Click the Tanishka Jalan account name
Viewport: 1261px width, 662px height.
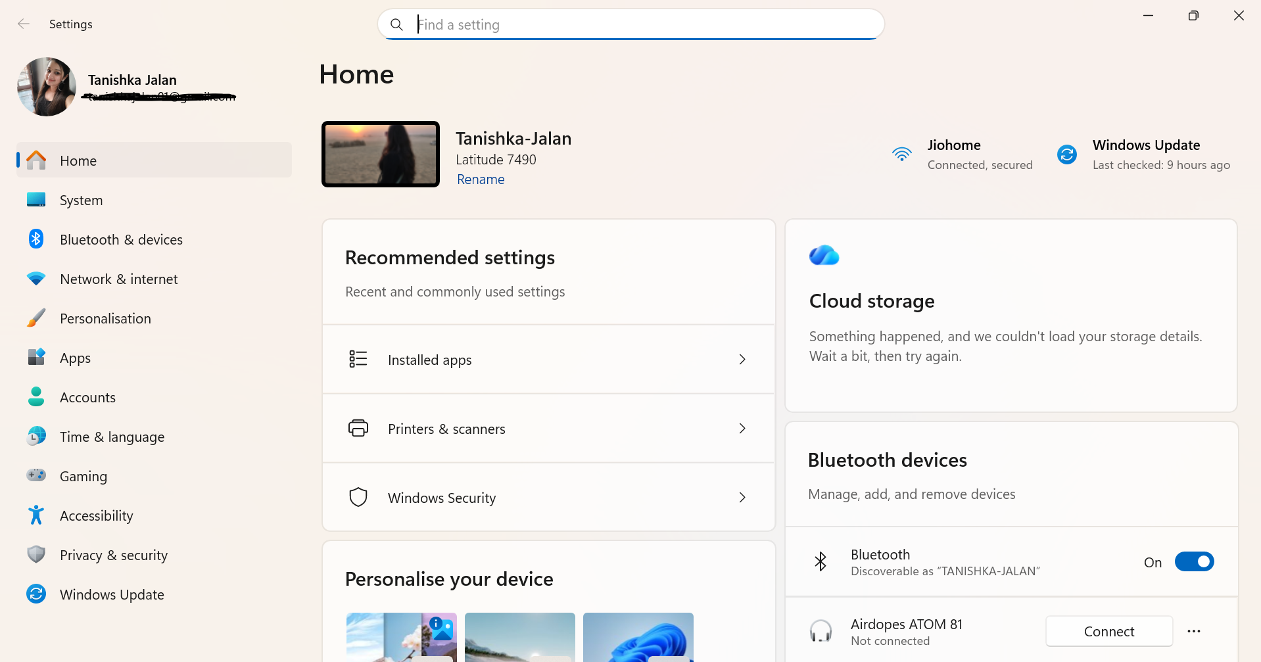click(132, 80)
